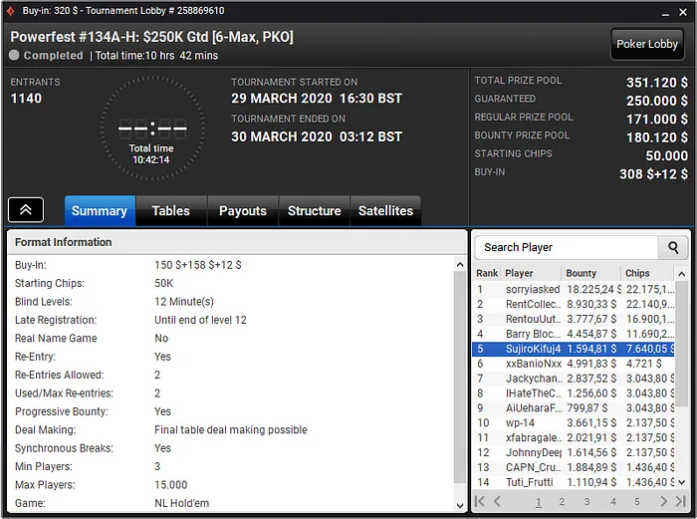Viewport: 697px width, 519px height.
Task: Sort by Chips column header
Action: pos(647,273)
